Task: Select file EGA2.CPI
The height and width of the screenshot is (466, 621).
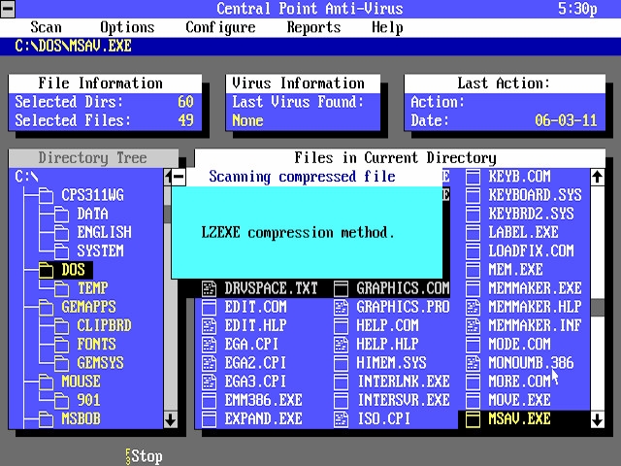Action: click(x=255, y=363)
